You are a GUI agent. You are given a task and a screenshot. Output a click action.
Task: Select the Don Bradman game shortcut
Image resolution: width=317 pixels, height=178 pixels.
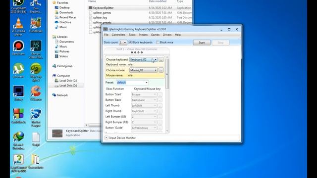(x=36, y=6)
